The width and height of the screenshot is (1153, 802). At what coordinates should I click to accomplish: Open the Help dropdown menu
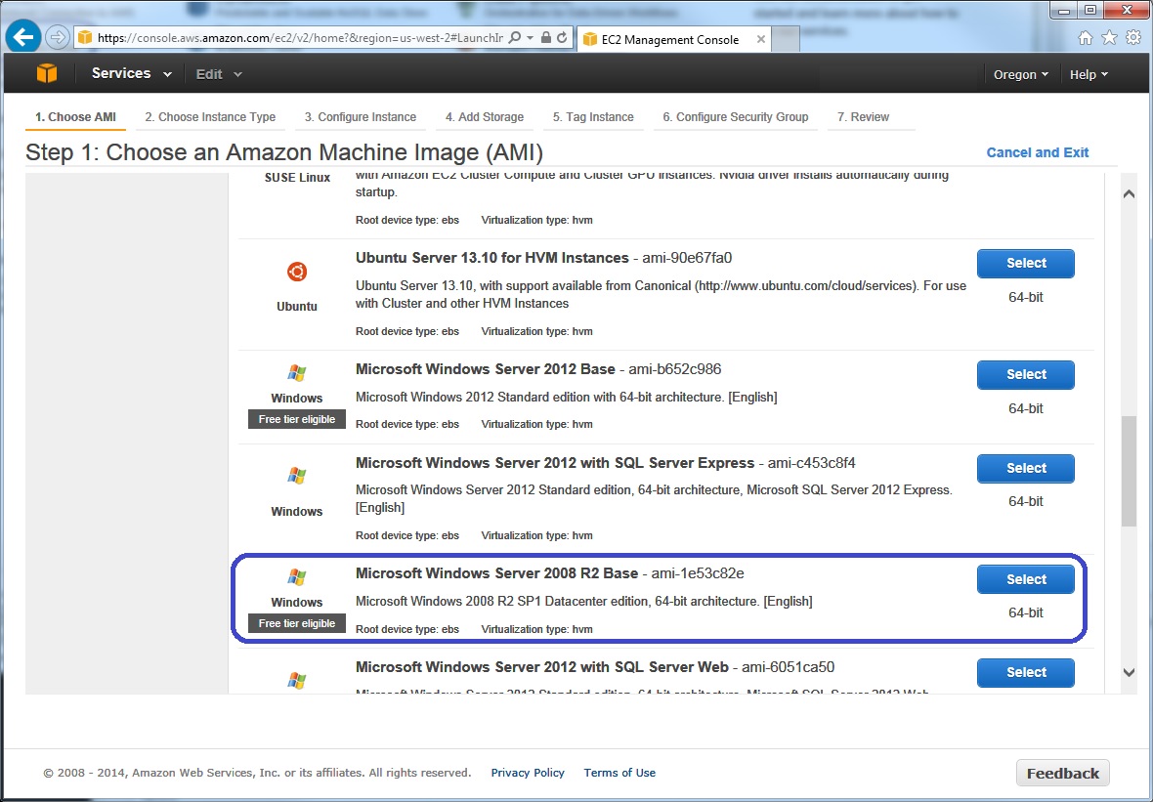coord(1089,74)
